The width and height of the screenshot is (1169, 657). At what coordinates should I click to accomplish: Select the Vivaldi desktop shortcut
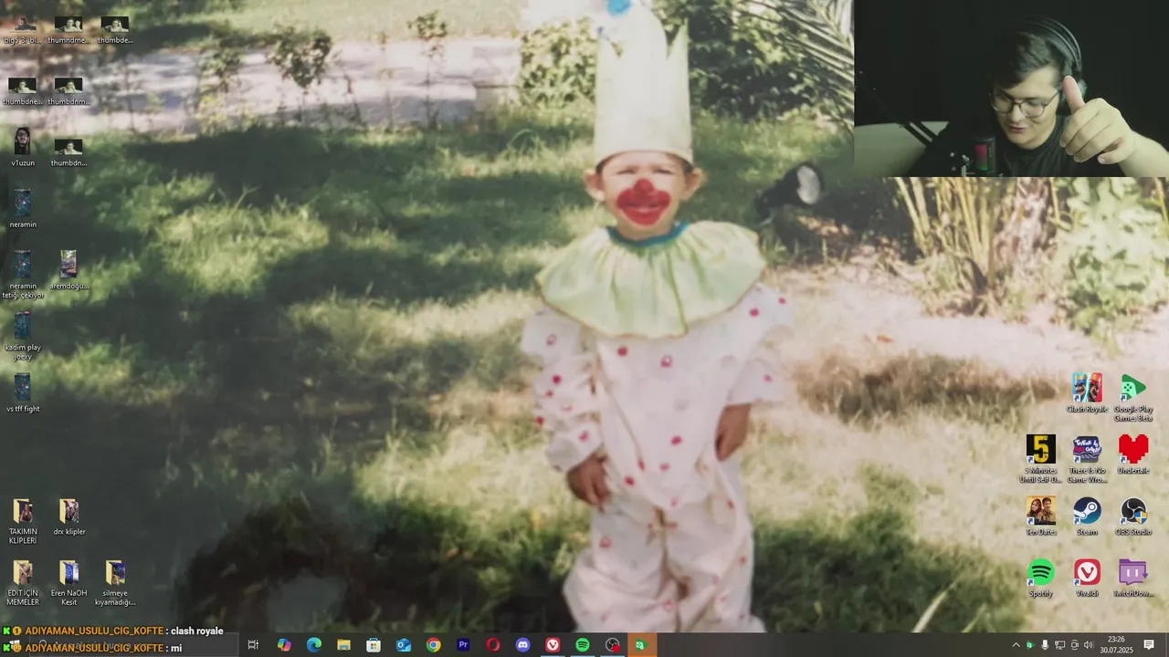coord(1087,578)
